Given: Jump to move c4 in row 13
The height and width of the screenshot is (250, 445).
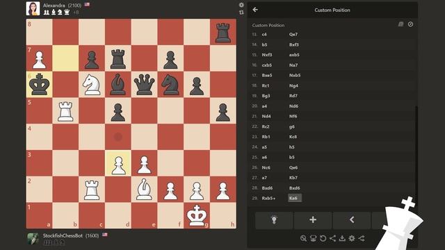Looking at the screenshot, I should tap(264, 34).
